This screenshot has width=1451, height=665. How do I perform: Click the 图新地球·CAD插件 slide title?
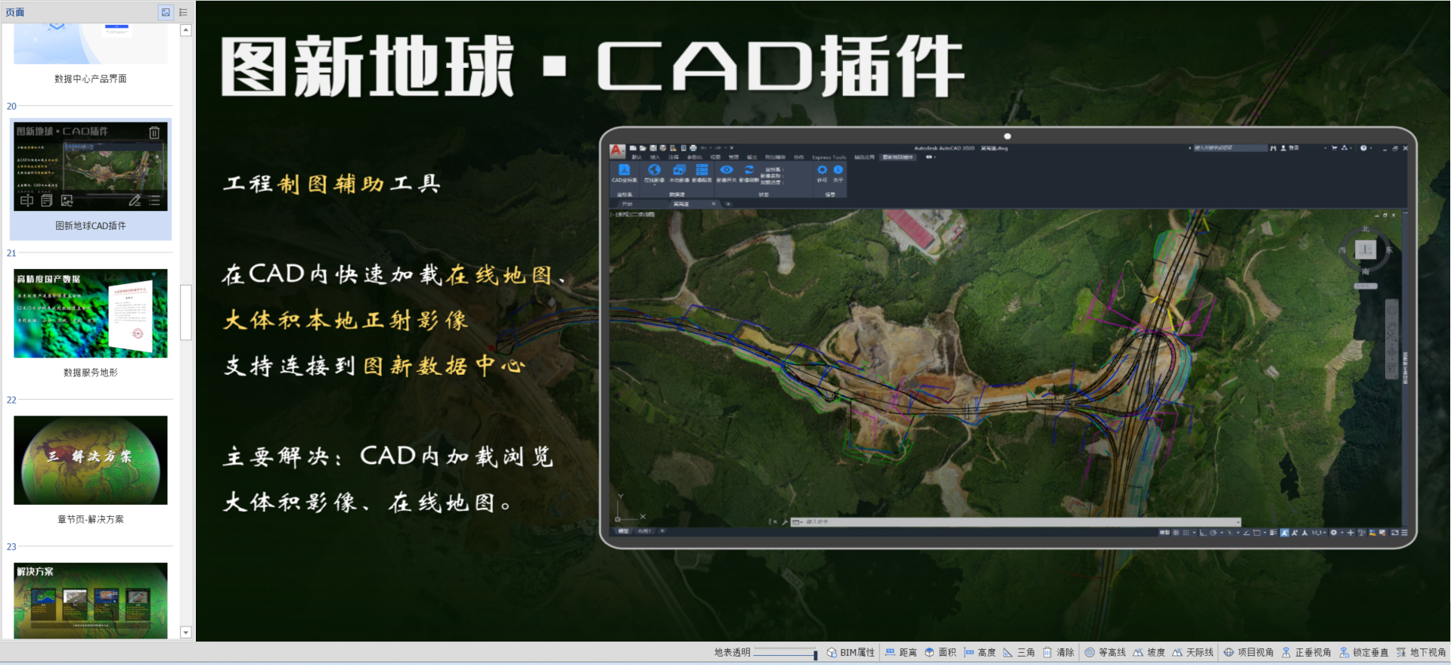click(593, 67)
